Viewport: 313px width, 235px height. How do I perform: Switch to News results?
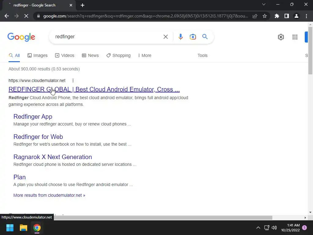pyautogui.click(x=90, y=56)
